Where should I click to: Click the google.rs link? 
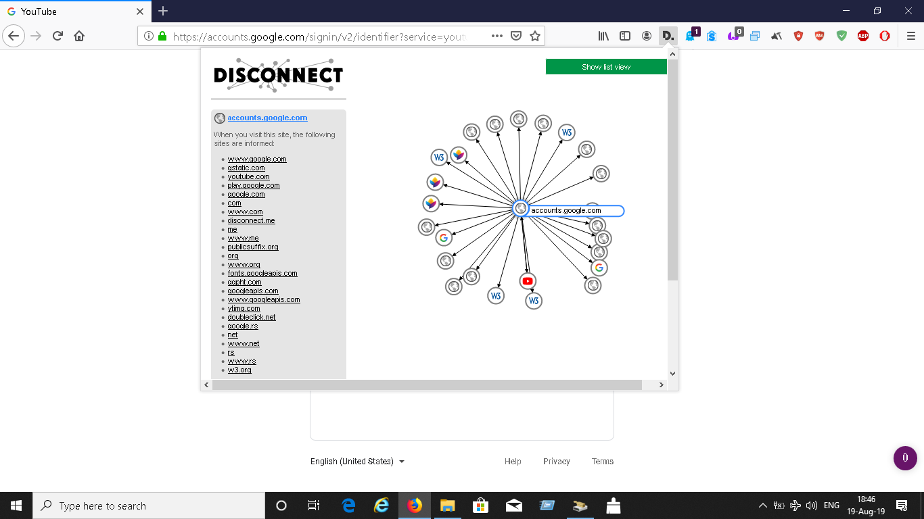click(x=243, y=326)
